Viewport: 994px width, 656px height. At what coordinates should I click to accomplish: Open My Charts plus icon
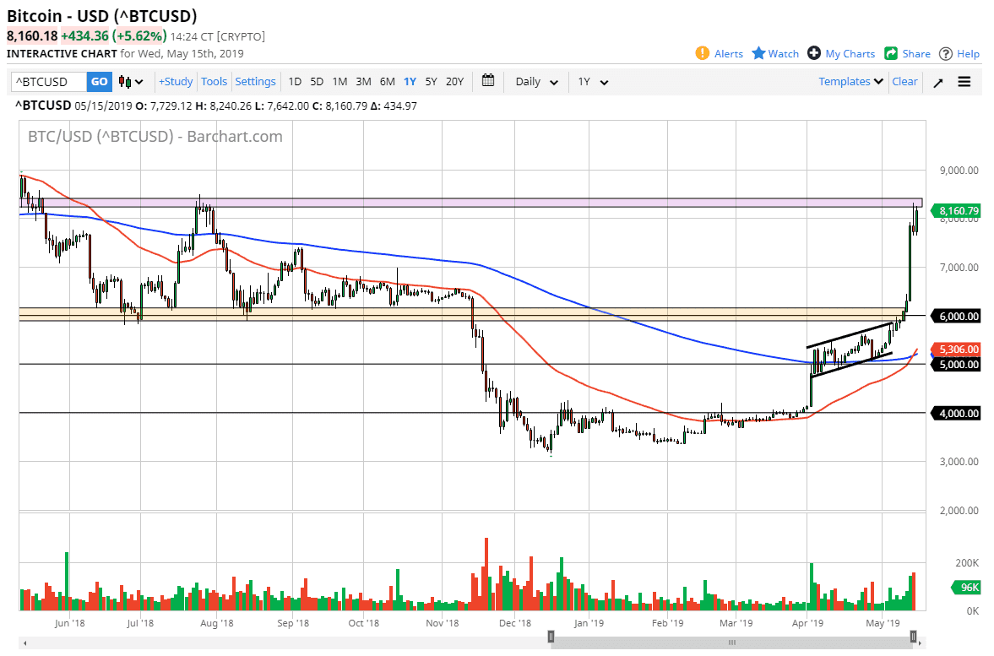[x=814, y=53]
